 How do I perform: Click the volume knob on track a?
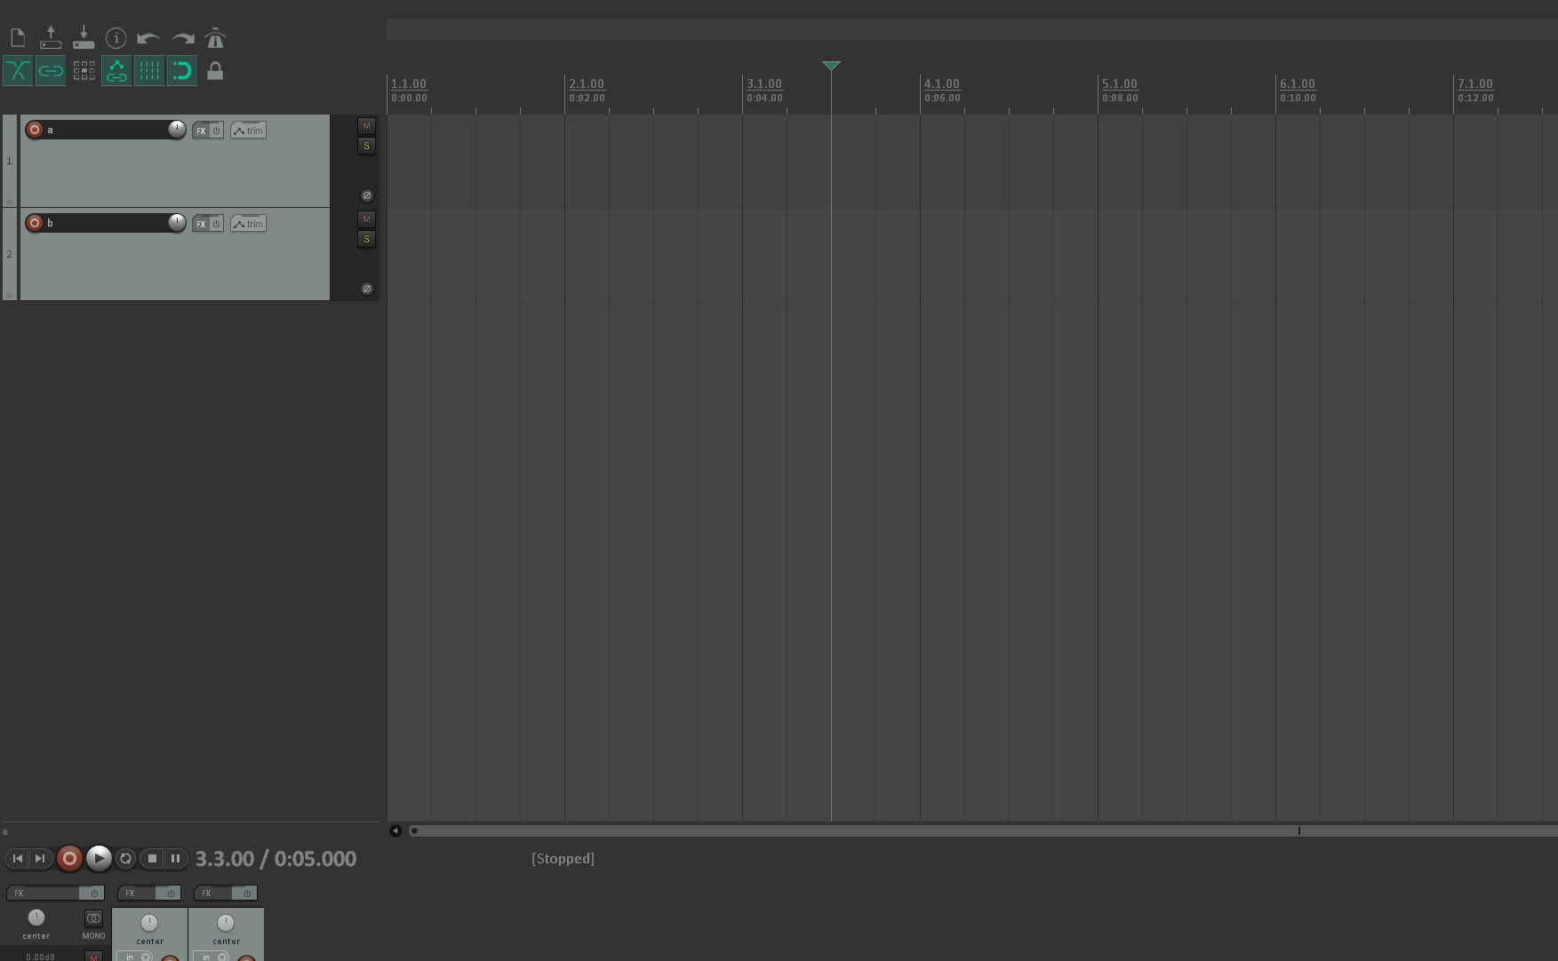pos(177,130)
